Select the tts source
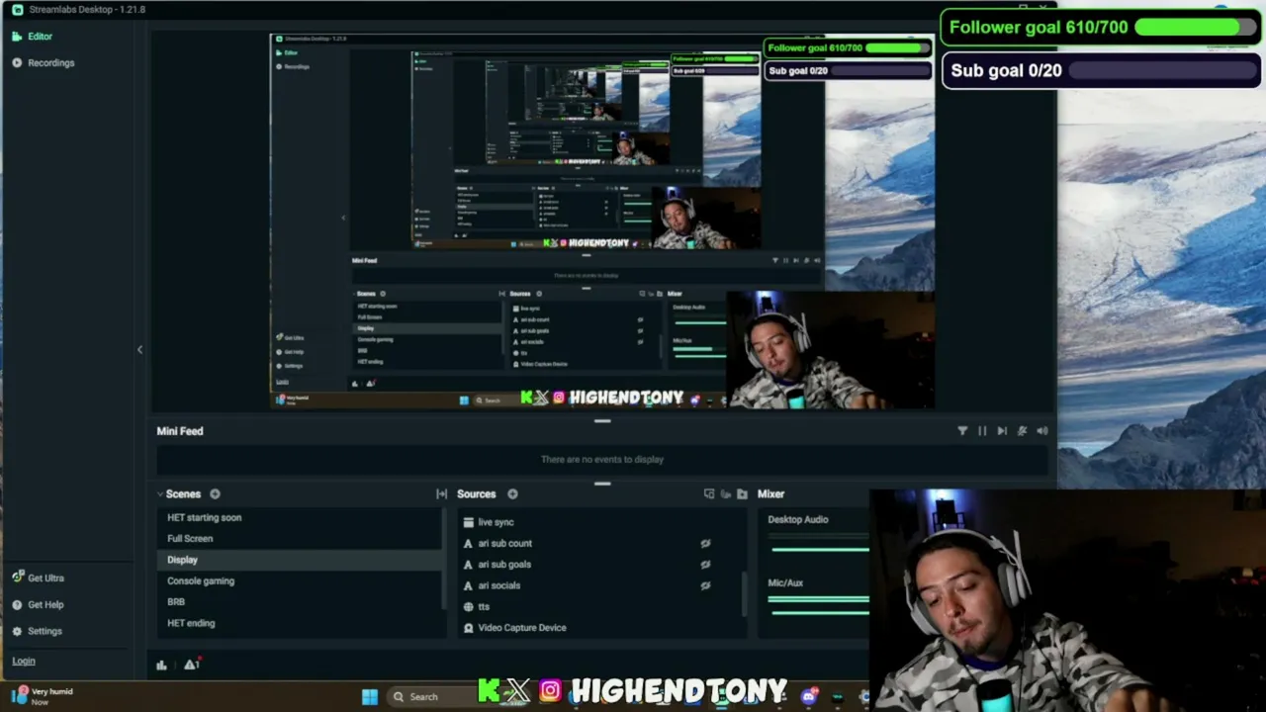The image size is (1266, 712). click(598, 606)
